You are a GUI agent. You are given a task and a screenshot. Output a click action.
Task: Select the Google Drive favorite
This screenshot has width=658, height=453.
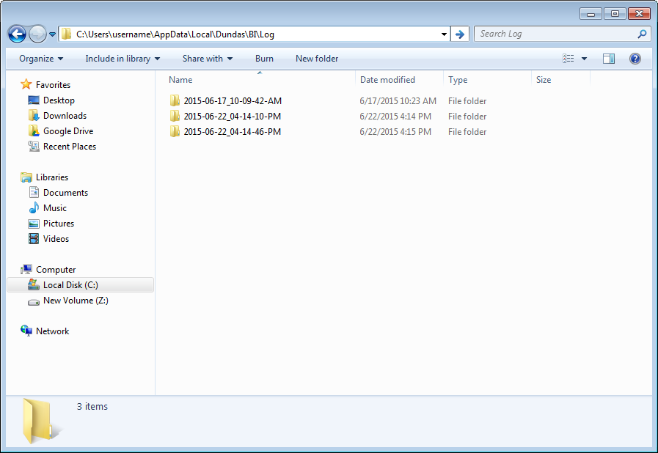pyautogui.click(x=65, y=130)
